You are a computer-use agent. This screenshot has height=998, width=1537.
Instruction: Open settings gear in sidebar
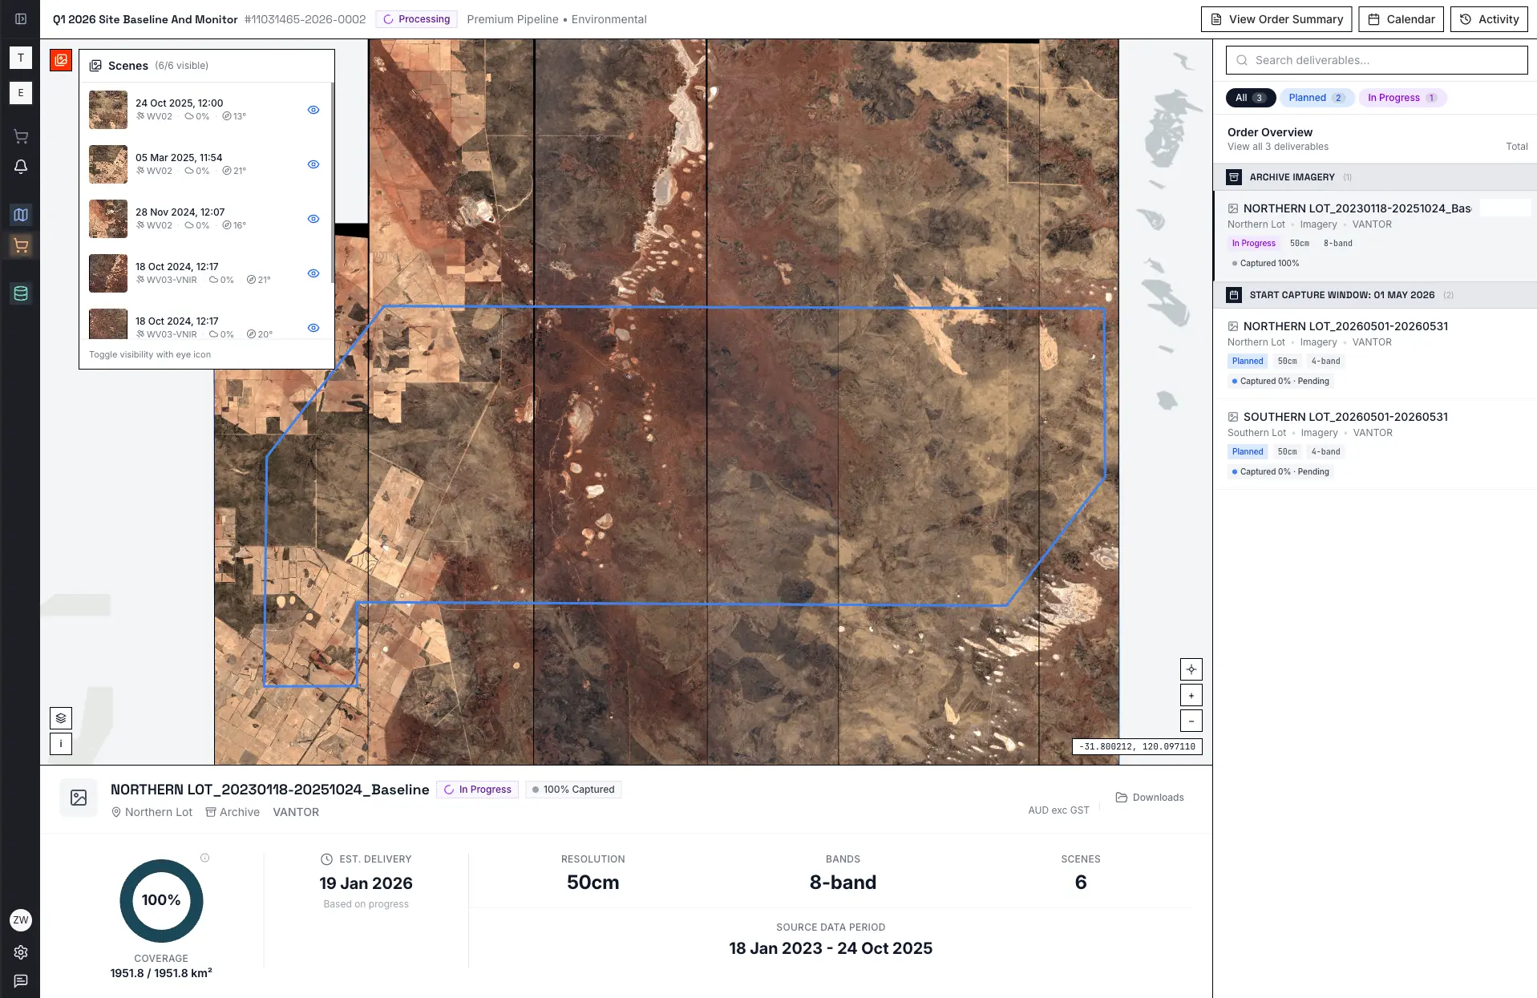tap(21, 952)
